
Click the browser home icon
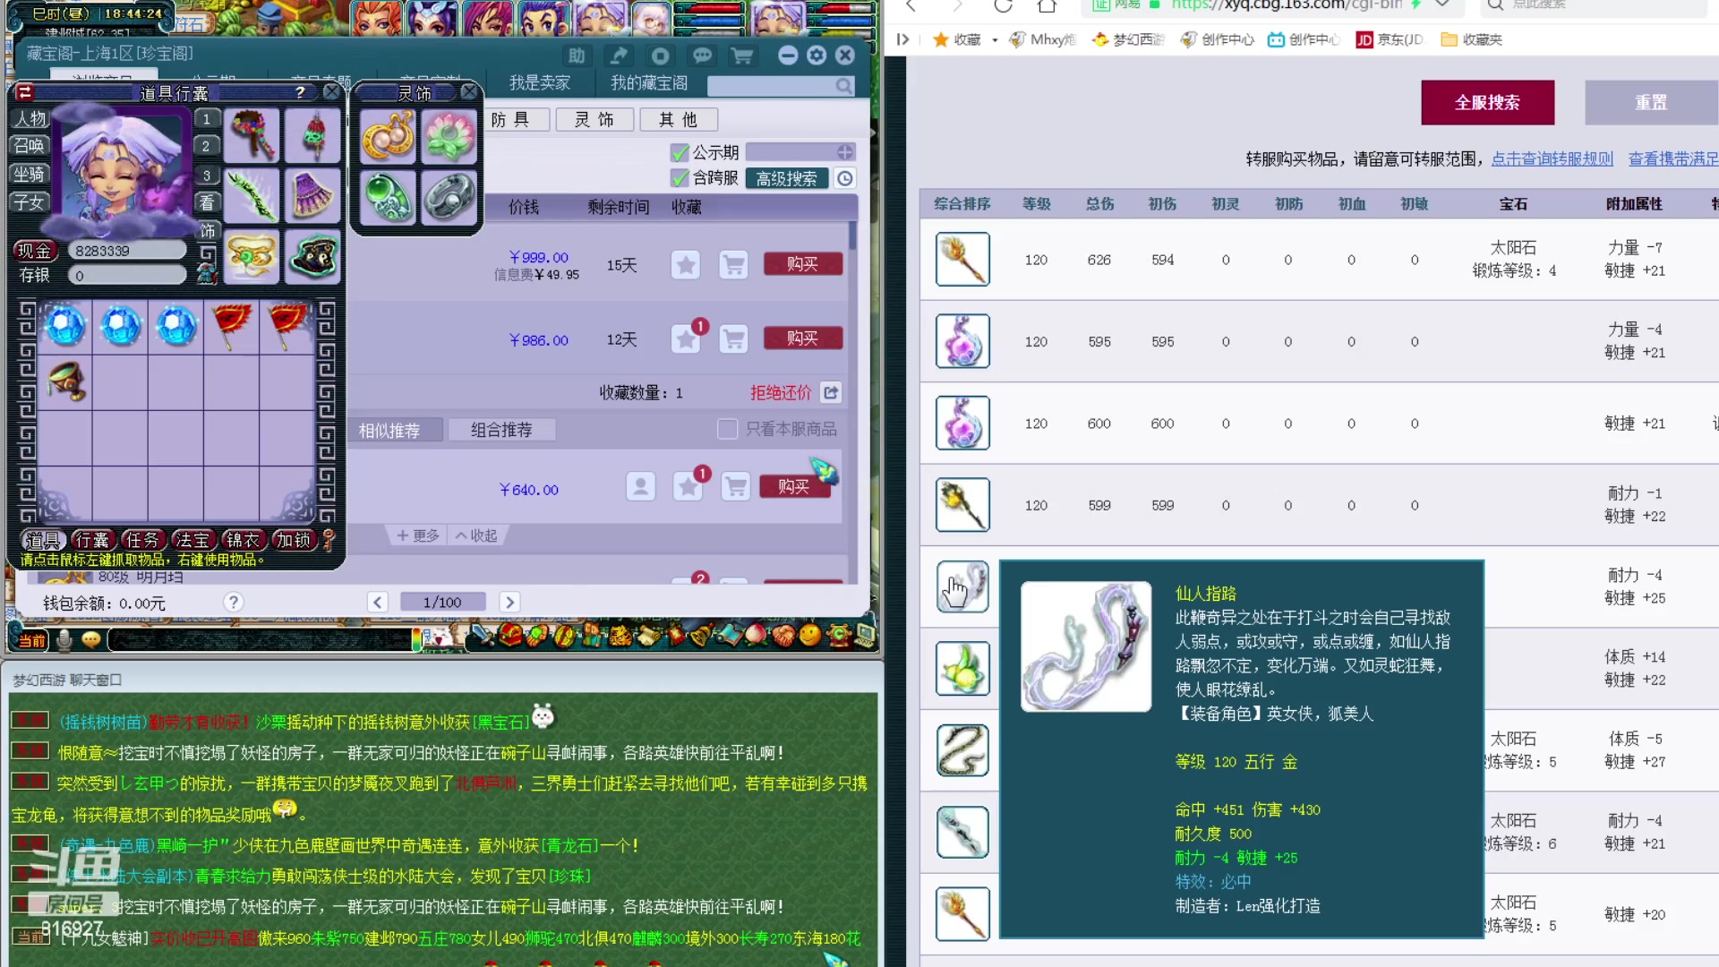tap(1046, 5)
